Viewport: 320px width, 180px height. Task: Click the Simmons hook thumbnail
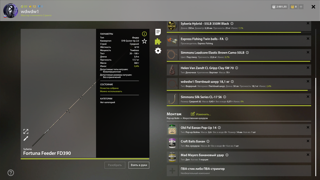pyautogui.click(x=172, y=99)
